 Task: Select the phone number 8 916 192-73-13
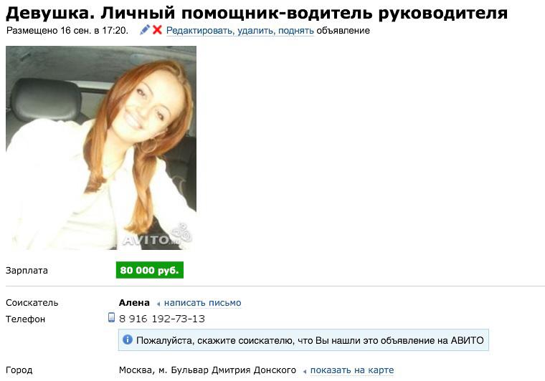(x=162, y=319)
